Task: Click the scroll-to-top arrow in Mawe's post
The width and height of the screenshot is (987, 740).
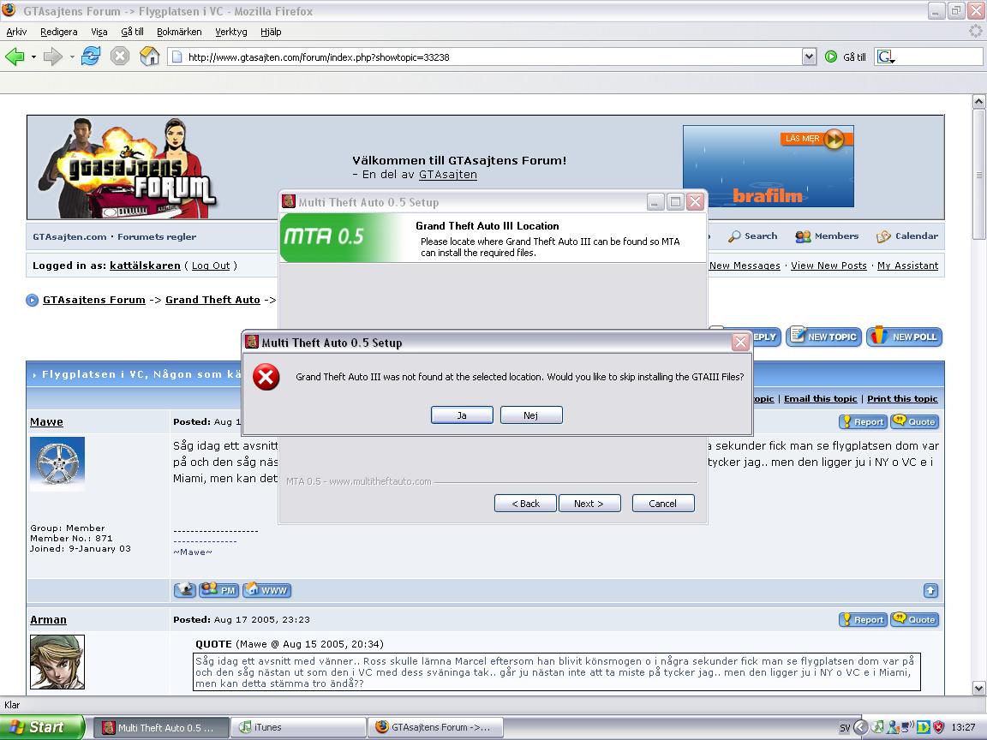Action: [930, 590]
